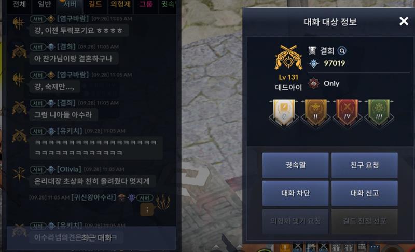This screenshot has height=252, width=415.
Task: Open the three-dot menu on 귀신왕아수라's message
Action: [147, 209]
